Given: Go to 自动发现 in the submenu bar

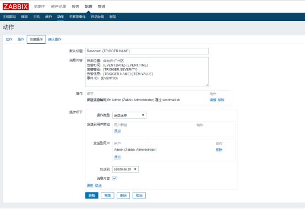Looking at the screenshot, I should pyautogui.click(x=97, y=16).
